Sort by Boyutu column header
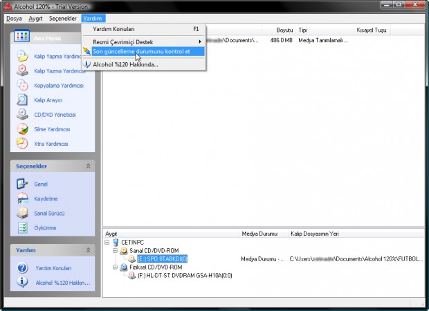Image resolution: width=429 pixels, height=311 pixels. point(278,30)
